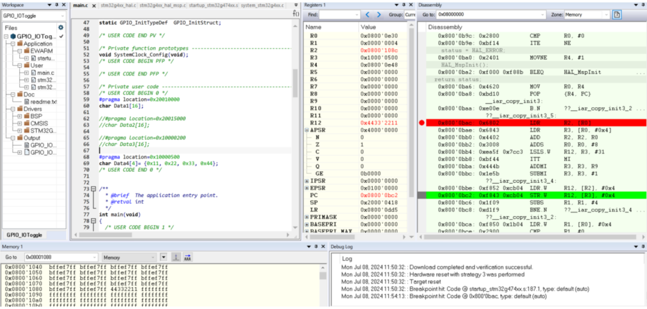Open the Registers Group dropdown

pyautogui.click(x=410, y=14)
